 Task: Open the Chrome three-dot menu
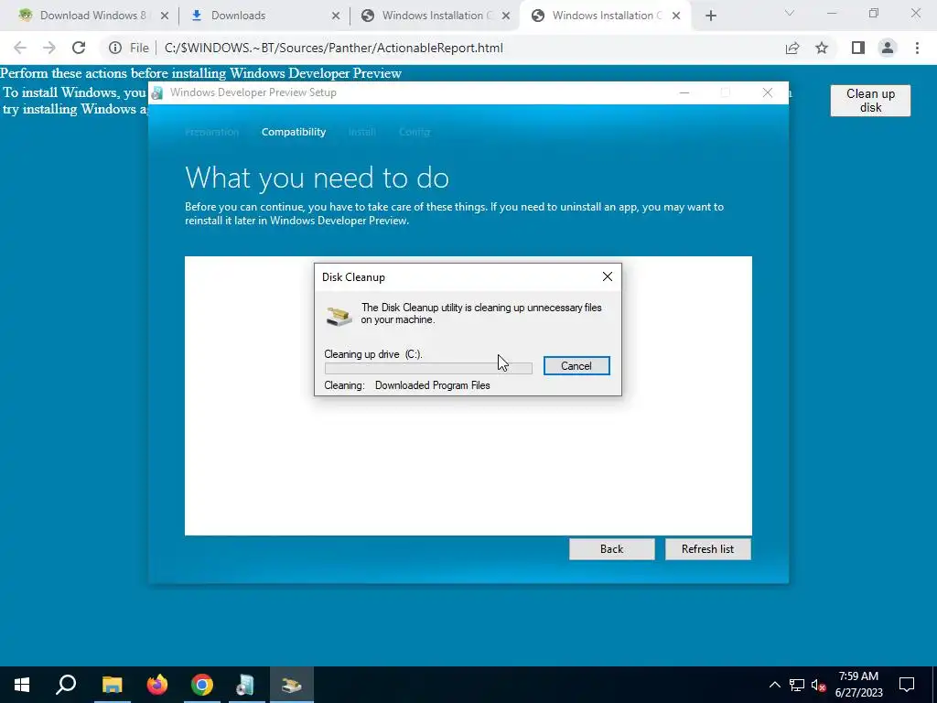[x=917, y=48]
